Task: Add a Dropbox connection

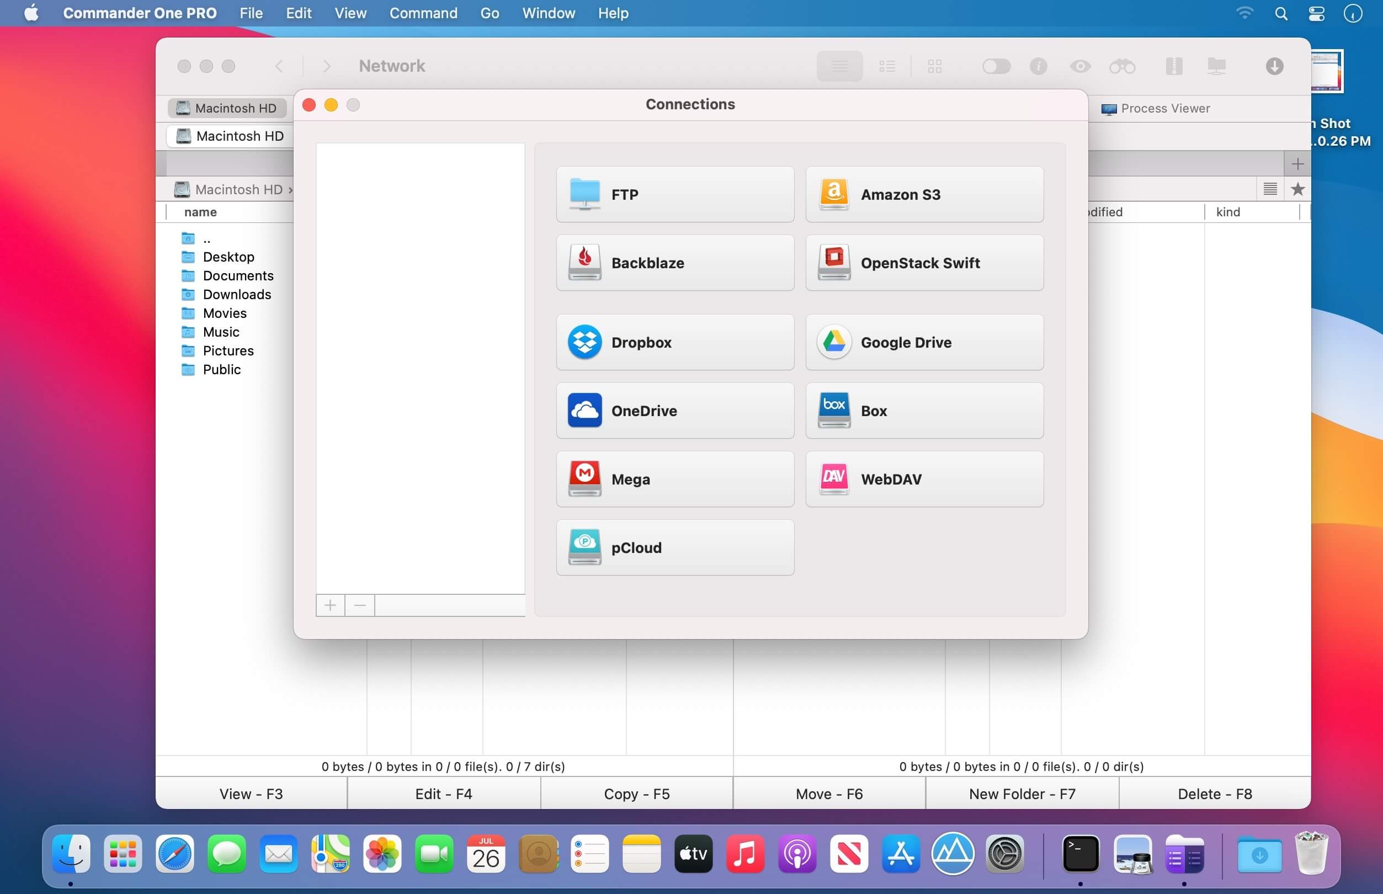Action: (x=675, y=343)
